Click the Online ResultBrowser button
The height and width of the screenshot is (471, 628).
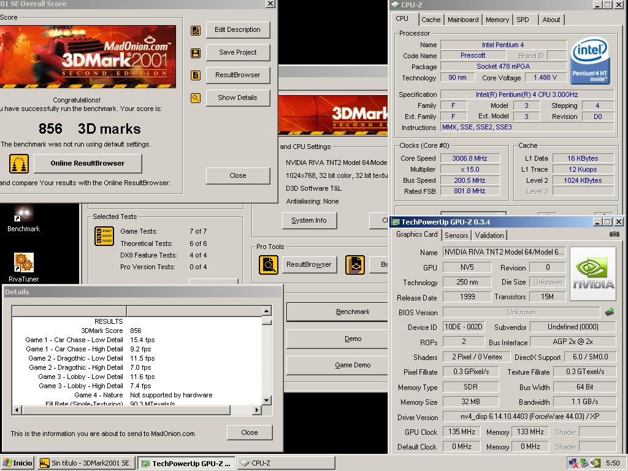click(x=87, y=163)
